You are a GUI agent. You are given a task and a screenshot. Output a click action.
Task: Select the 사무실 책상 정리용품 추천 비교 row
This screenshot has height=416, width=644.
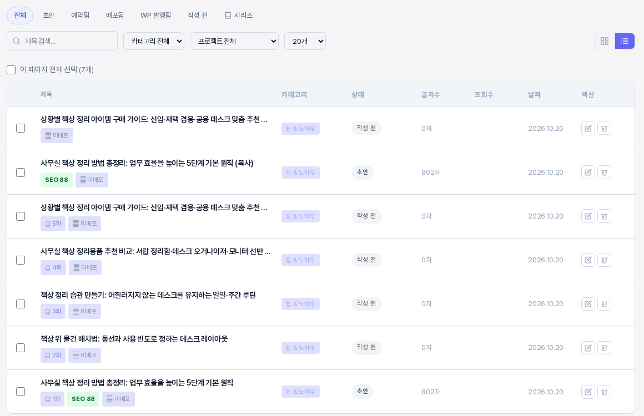coord(21,260)
